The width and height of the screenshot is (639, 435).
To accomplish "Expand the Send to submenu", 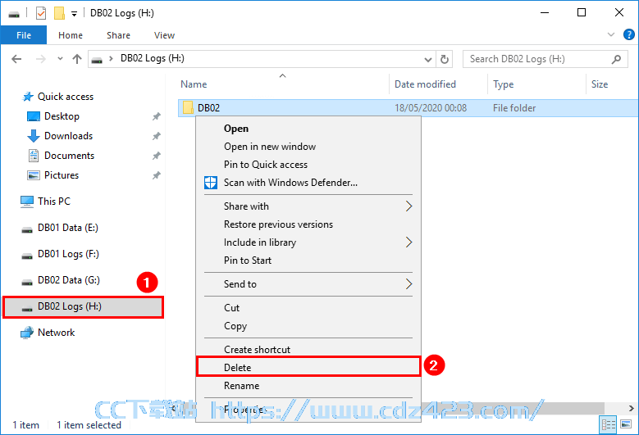I will point(308,284).
